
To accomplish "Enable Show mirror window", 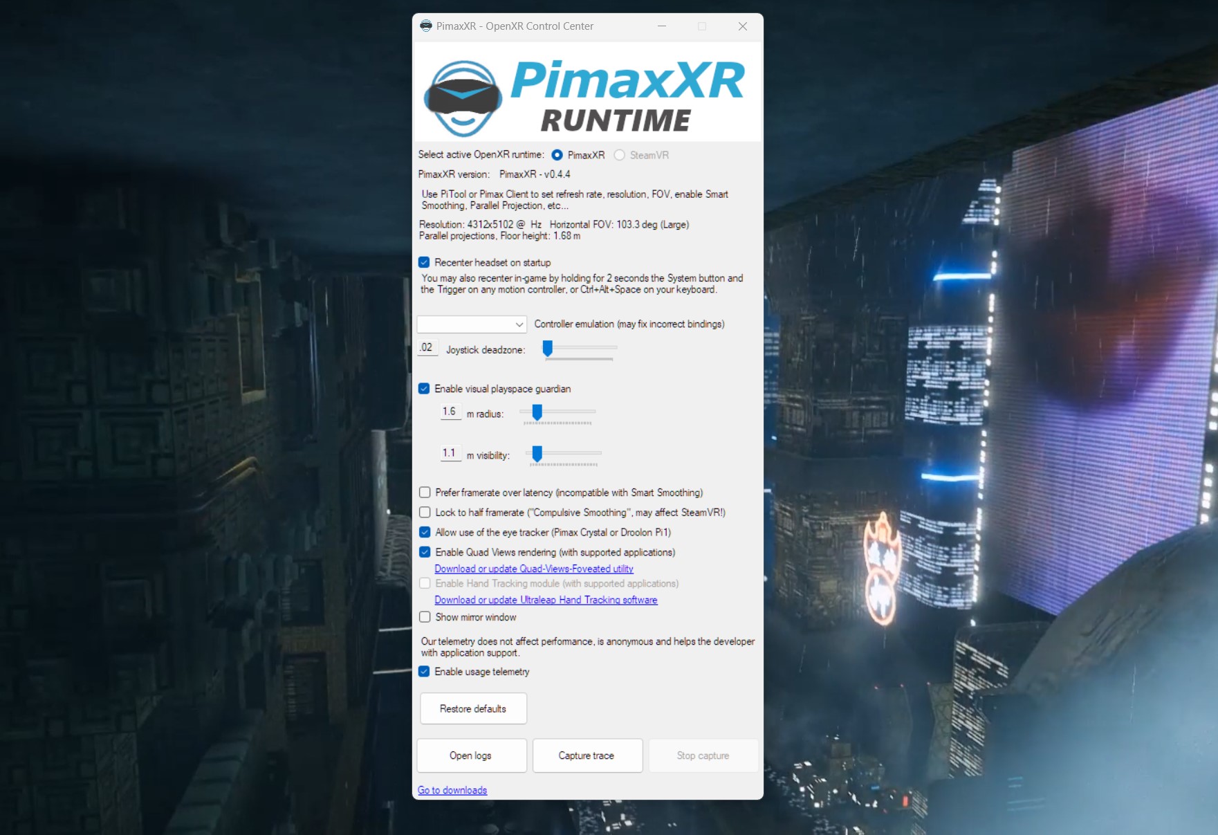I will tap(425, 617).
